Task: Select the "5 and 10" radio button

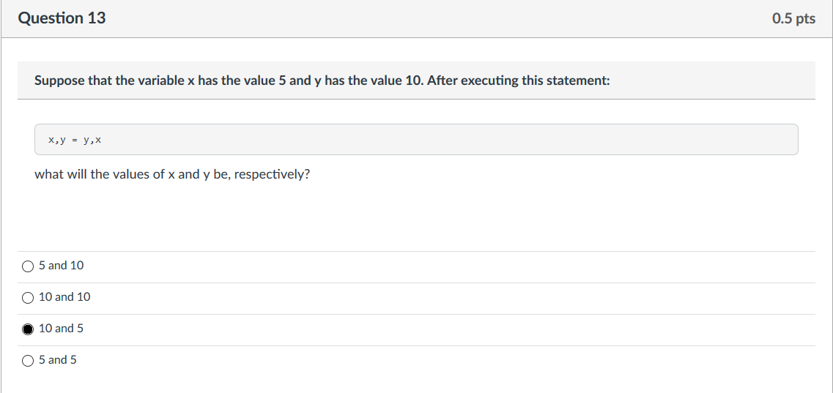Action: (28, 266)
